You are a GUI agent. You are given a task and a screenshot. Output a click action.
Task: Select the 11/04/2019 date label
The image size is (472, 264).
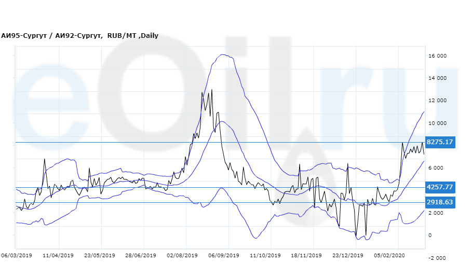click(58, 256)
